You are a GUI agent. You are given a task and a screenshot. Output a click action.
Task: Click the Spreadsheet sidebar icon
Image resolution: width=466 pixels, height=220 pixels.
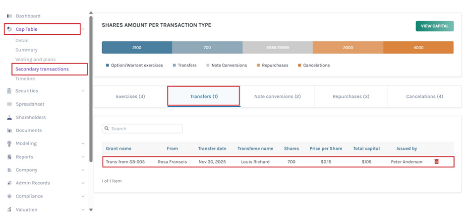pyautogui.click(x=9, y=104)
